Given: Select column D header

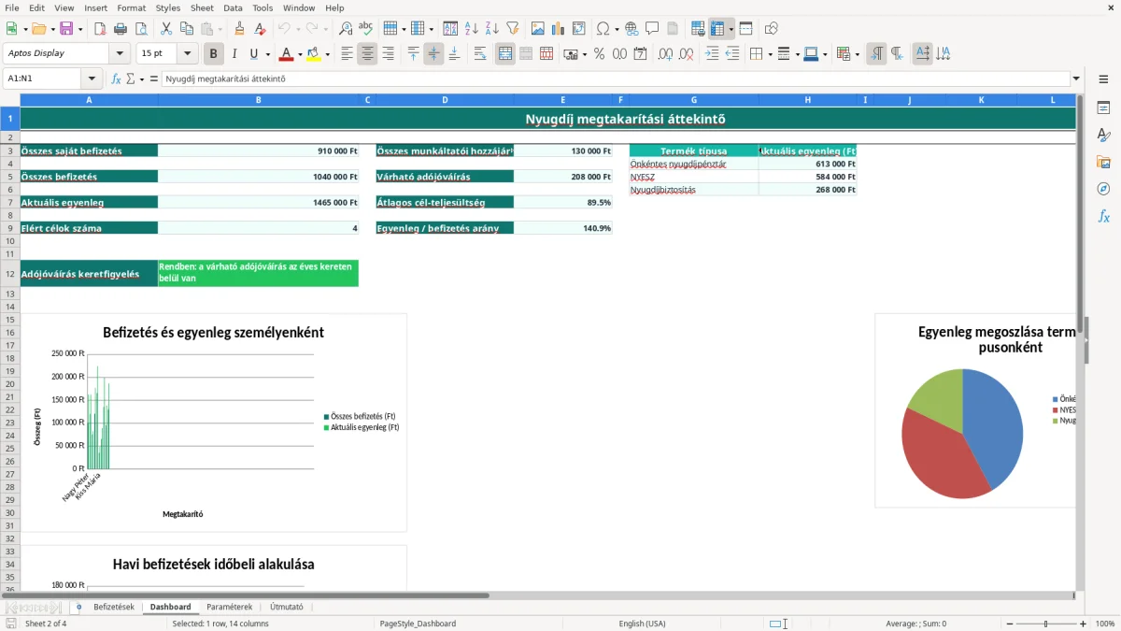Looking at the screenshot, I should [445, 99].
